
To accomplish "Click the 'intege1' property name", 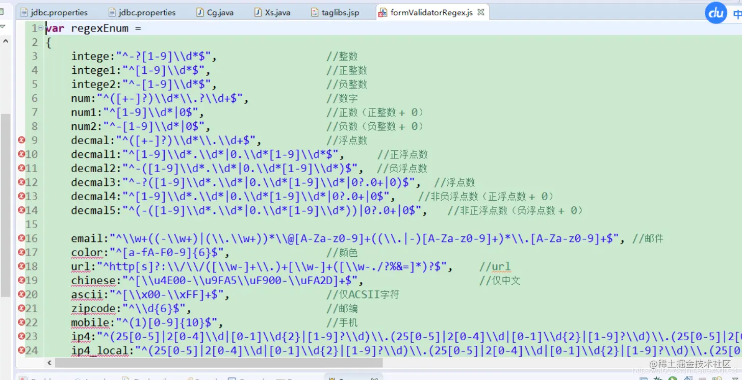I will 93,70.
